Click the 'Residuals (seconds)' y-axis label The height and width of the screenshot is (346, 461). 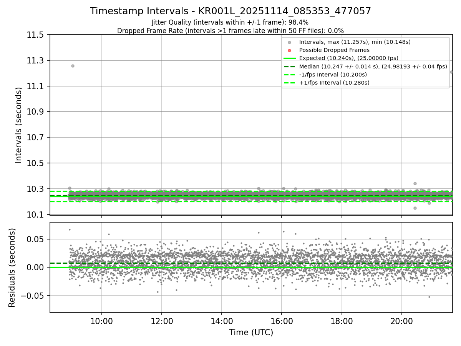[12, 268]
